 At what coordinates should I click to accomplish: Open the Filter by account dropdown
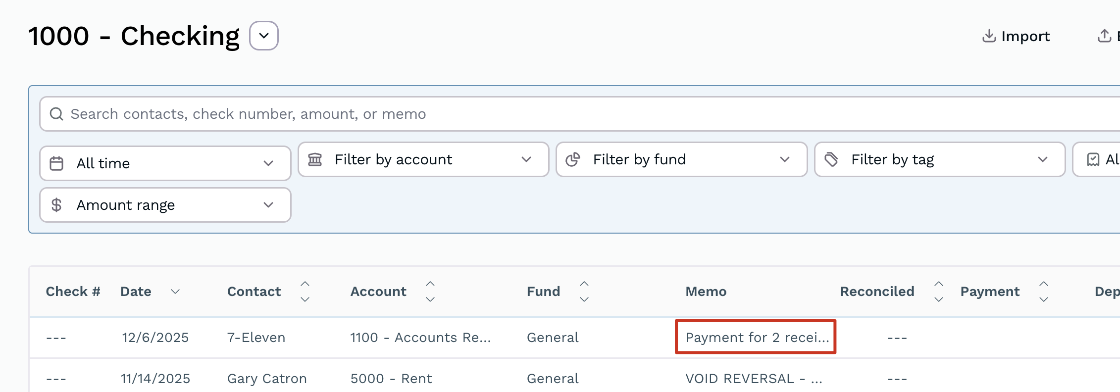pos(526,159)
